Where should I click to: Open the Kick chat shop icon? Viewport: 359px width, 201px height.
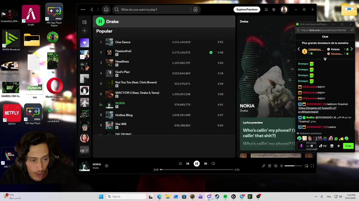click(332, 146)
